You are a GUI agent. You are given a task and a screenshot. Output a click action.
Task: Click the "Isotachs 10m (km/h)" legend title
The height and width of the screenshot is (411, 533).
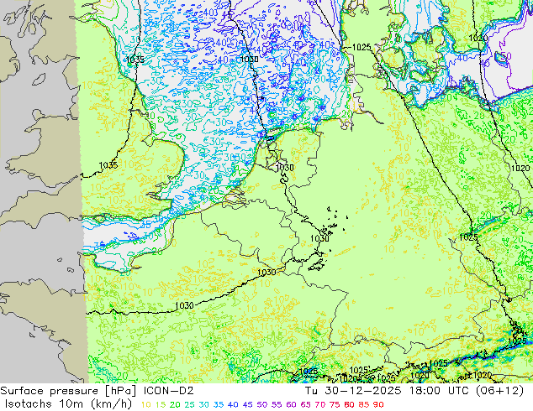pyautogui.click(x=68, y=404)
